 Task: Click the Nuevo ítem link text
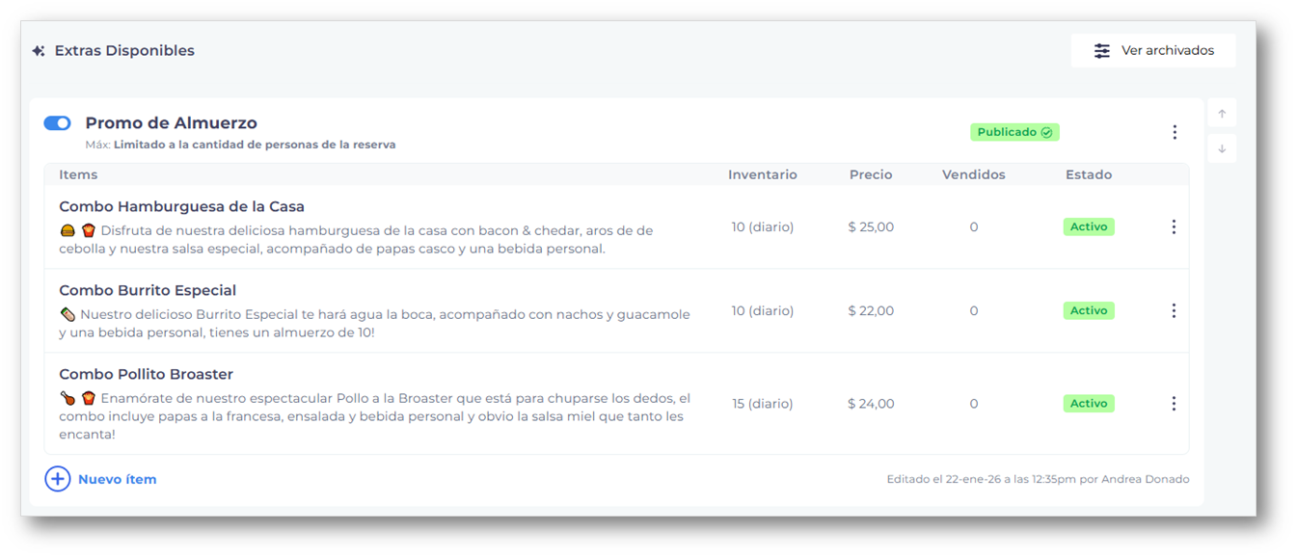(117, 479)
